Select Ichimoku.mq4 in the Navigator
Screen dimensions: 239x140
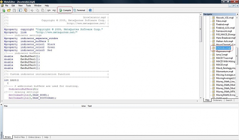[x=223, y=48]
